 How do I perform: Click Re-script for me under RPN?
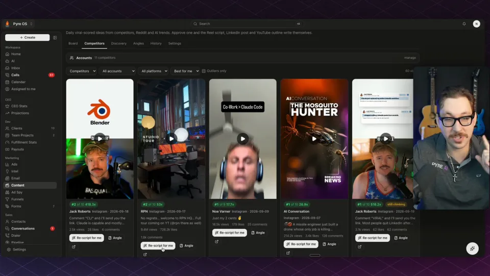[158, 246]
